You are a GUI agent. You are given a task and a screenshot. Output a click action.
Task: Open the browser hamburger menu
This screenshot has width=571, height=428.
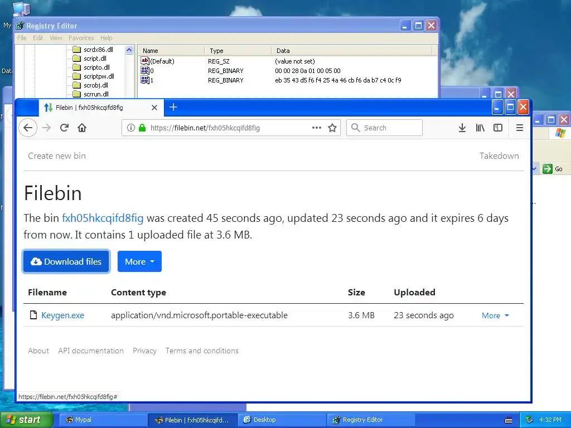tap(520, 128)
